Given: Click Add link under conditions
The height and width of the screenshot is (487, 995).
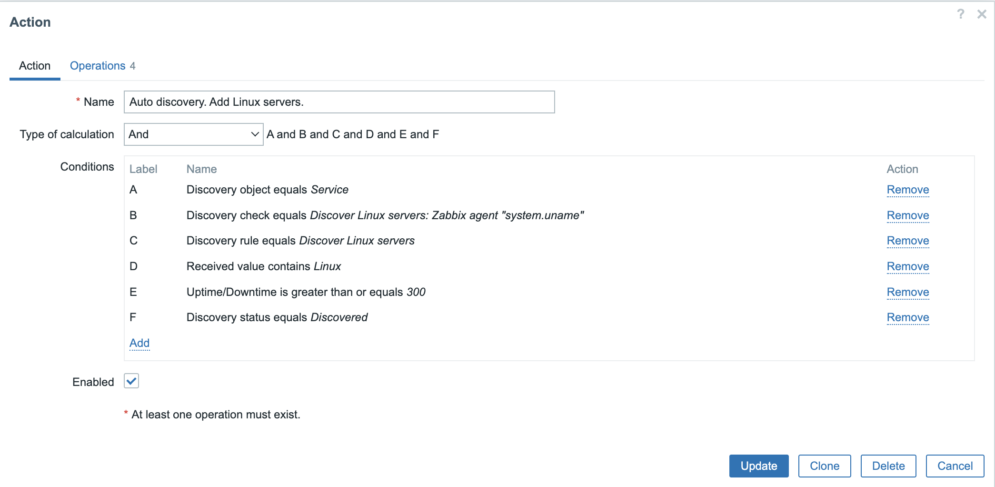Looking at the screenshot, I should [139, 343].
